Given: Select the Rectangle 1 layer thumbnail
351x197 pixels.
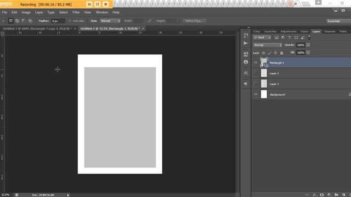Looking at the screenshot, I should tap(264, 62).
